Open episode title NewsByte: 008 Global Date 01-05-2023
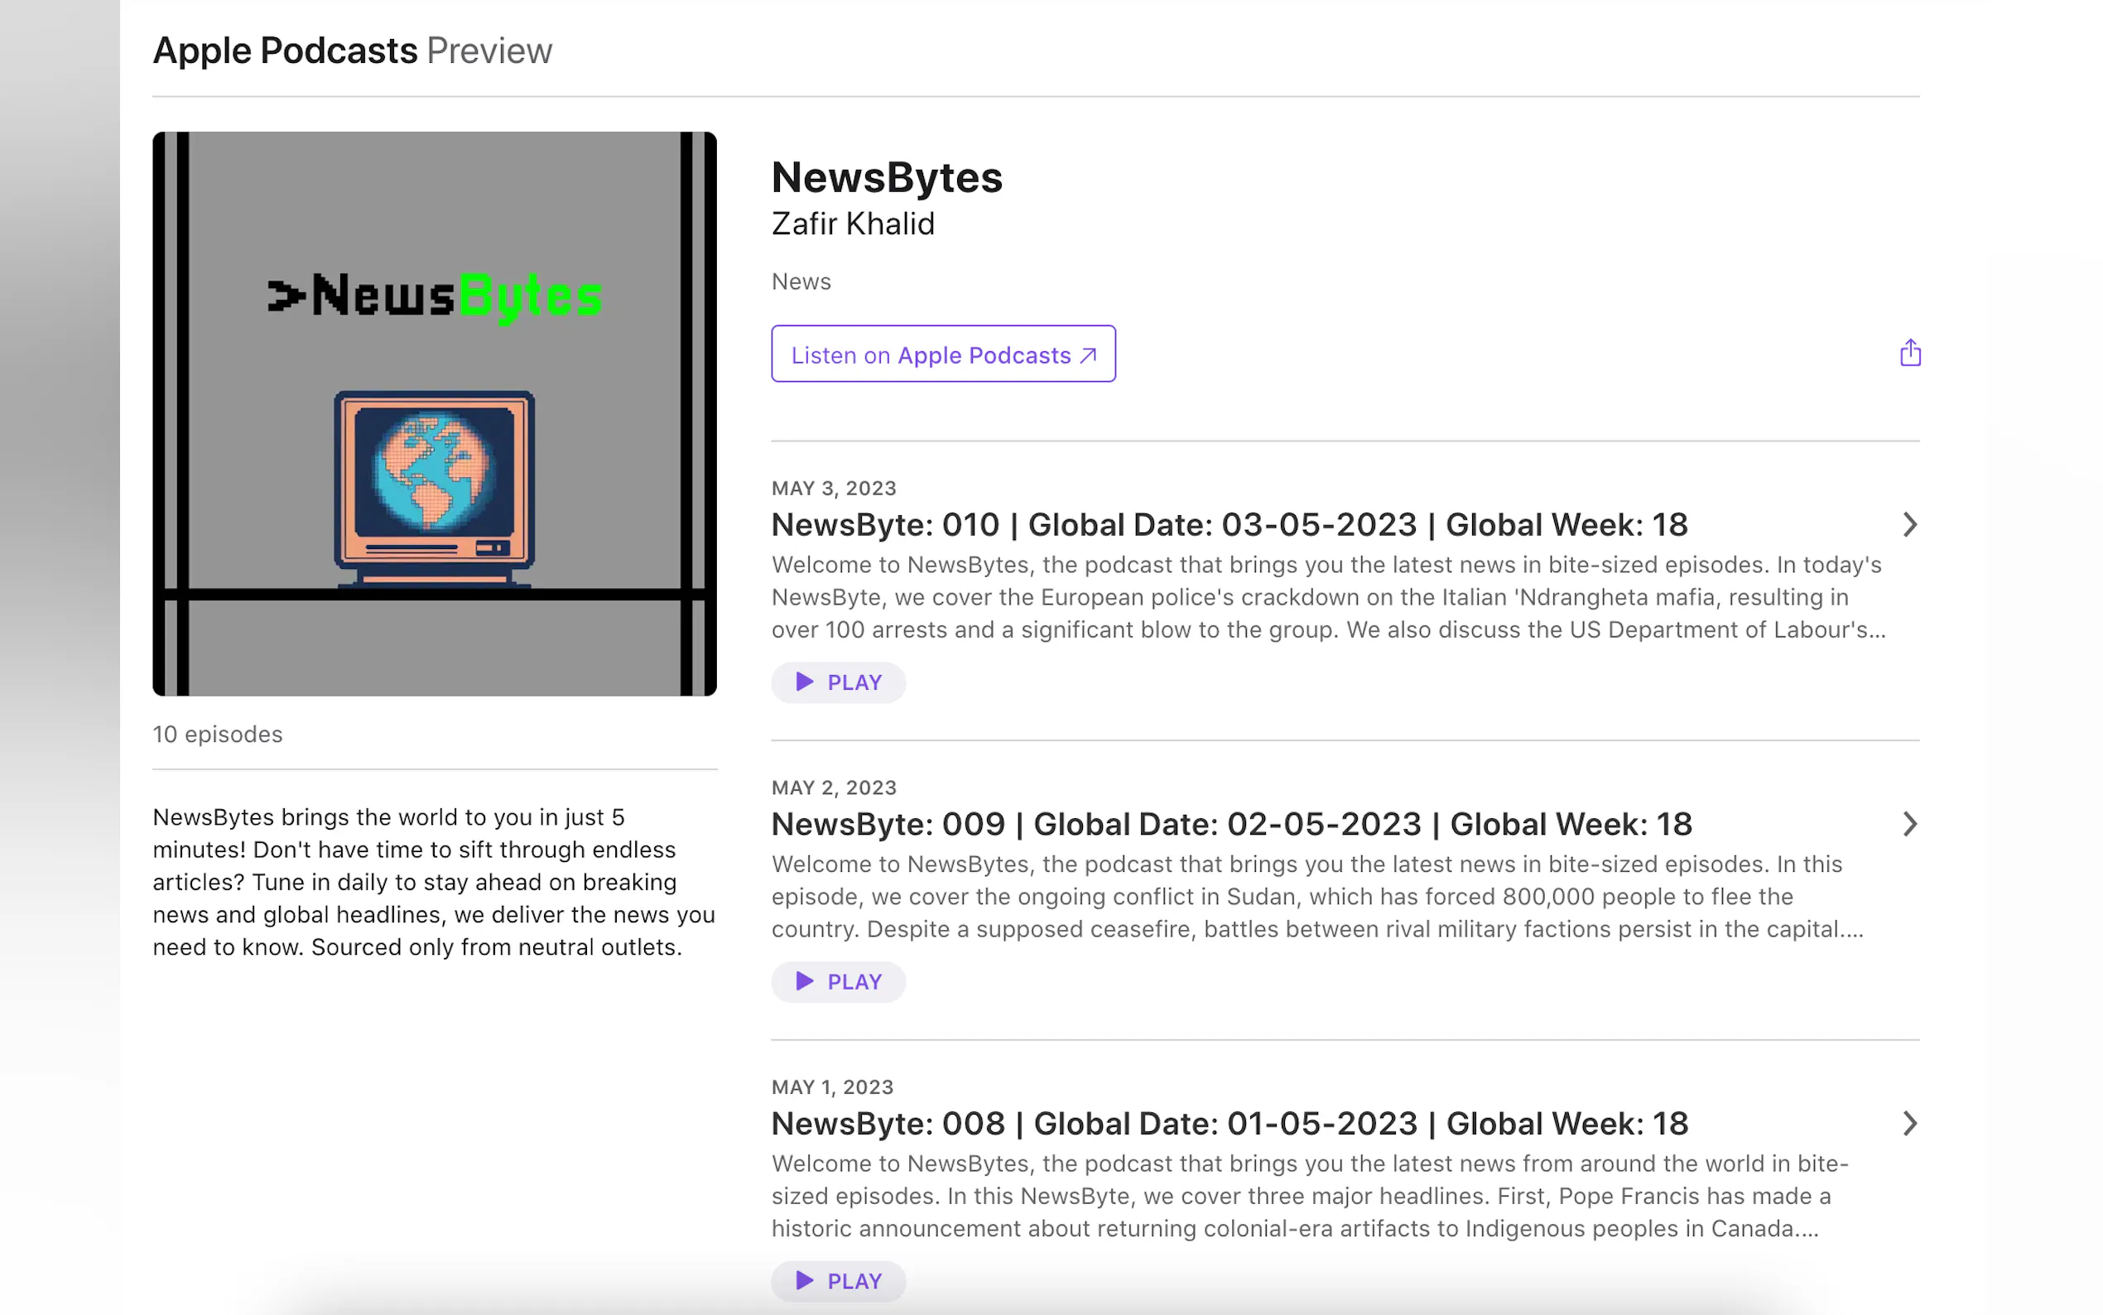 coord(1230,1123)
